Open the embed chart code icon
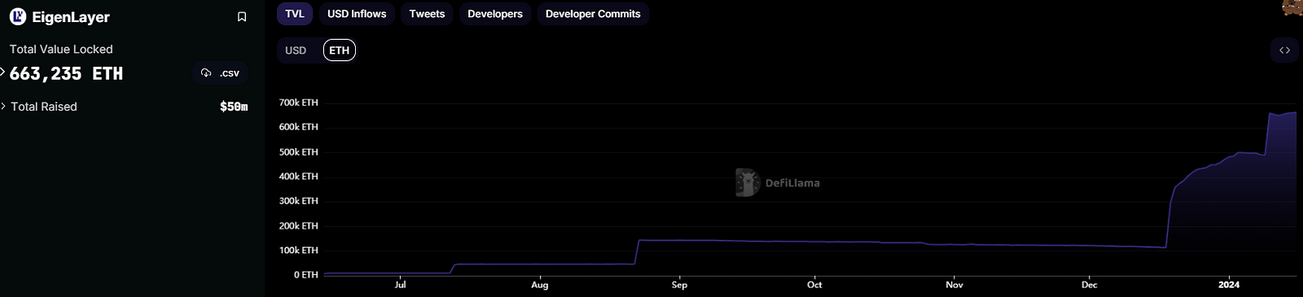This screenshot has height=297, width=1303. click(1284, 50)
